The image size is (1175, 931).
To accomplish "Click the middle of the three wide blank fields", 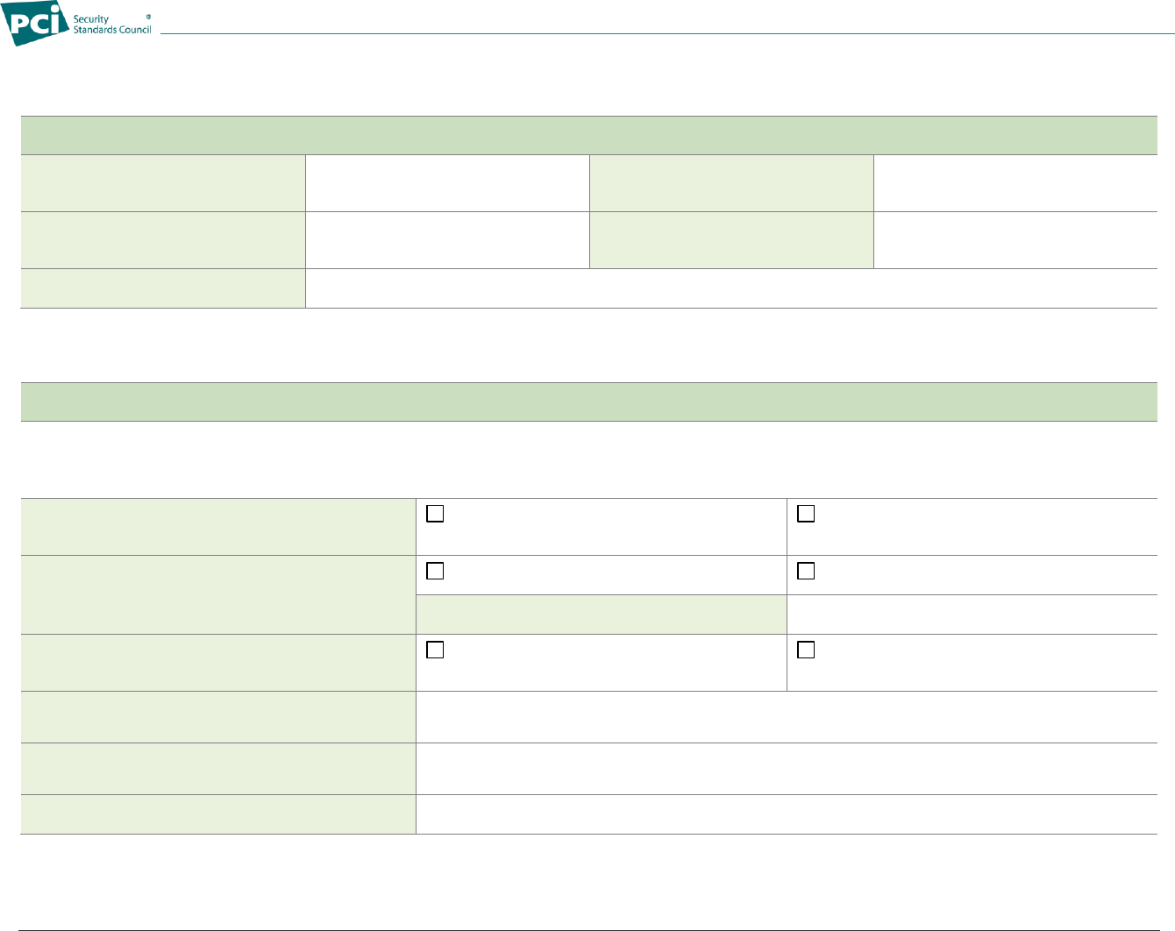I will click(787, 769).
